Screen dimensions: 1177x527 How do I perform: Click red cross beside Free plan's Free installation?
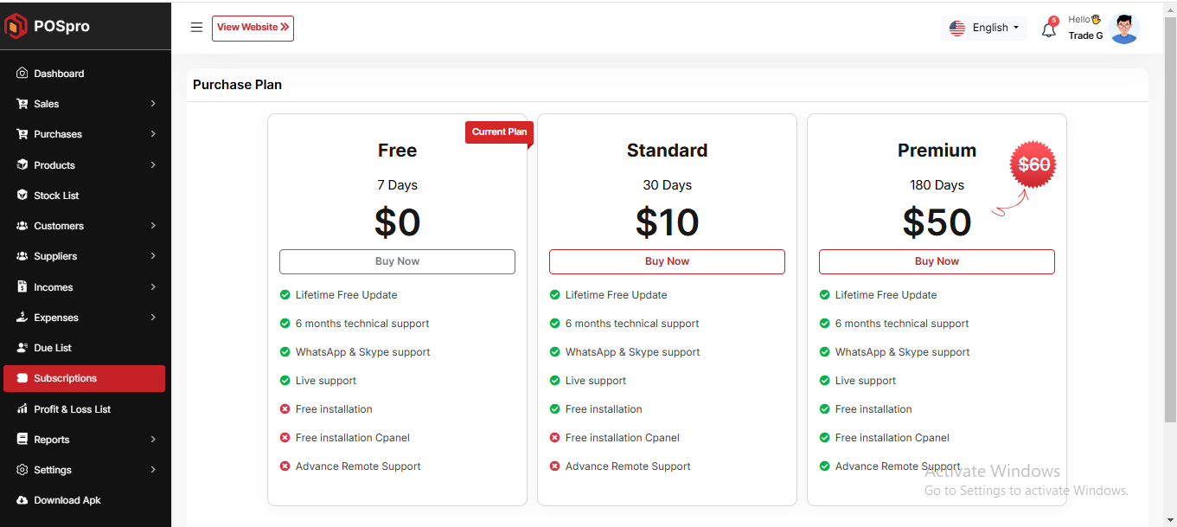point(285,409)
